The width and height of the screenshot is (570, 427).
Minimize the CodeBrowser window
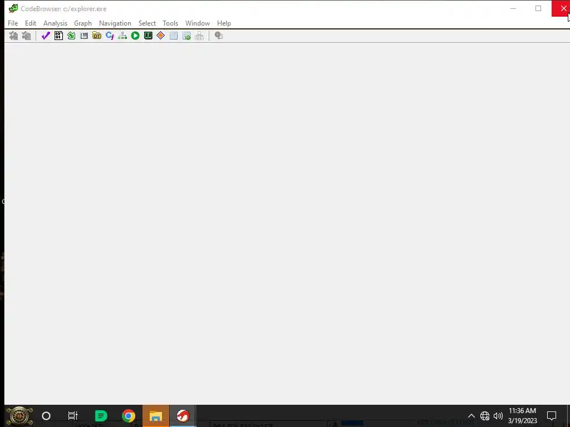tap(513, 8)
